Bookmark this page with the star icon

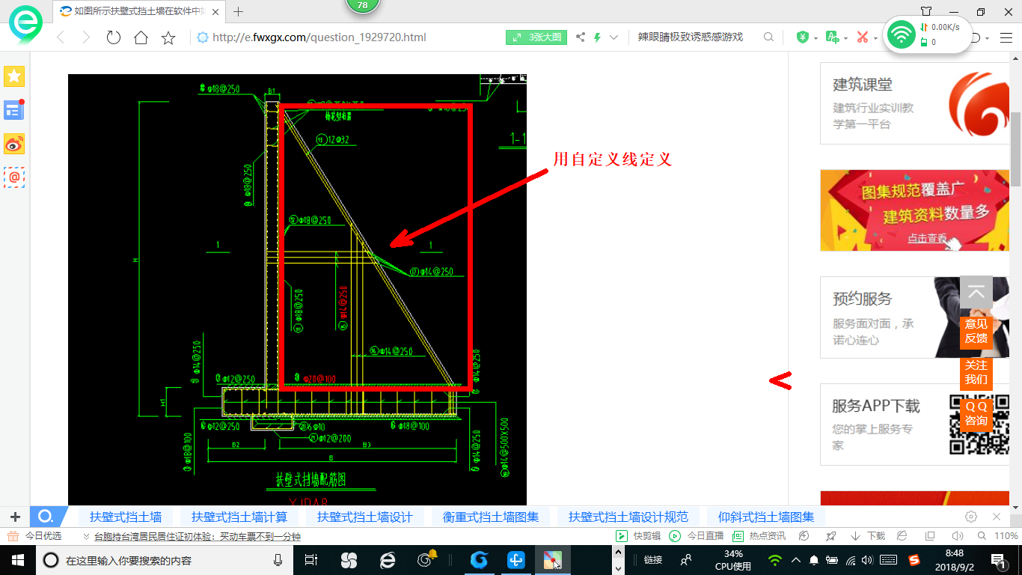tap(168, 37)
